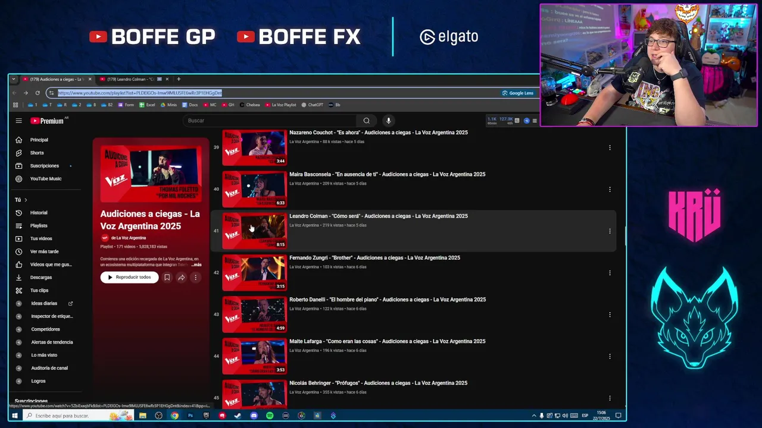Save playlist with the bookmark icon
This screenshot has width=762, height=428.
(167, 277)
